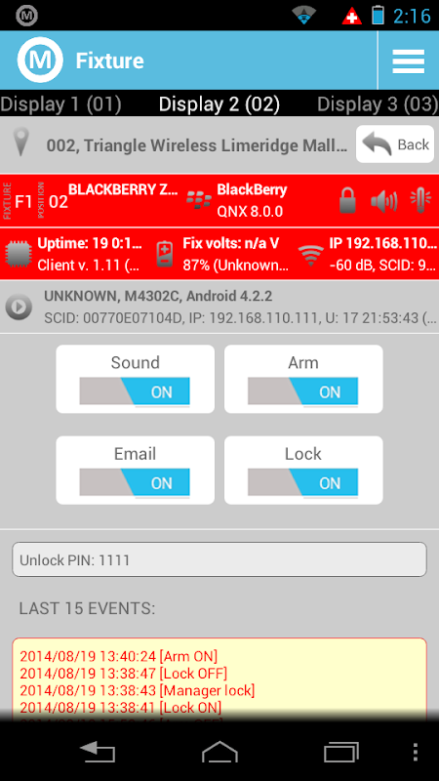Tap the round M app logo
Viewport: 439px width, 781px height.
pos(40,61)
